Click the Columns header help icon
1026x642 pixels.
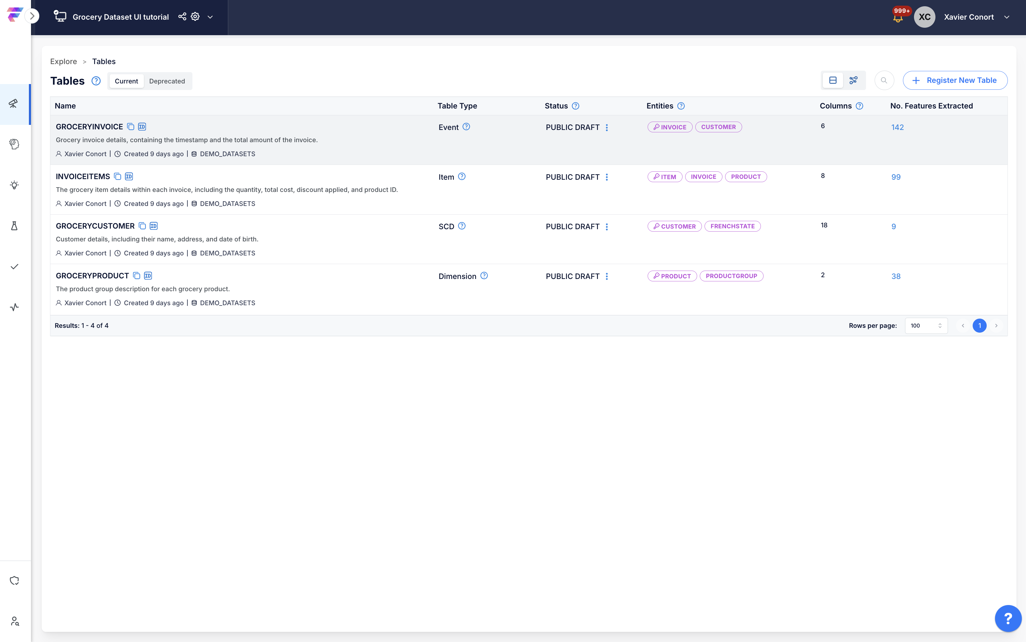point(859,106)
